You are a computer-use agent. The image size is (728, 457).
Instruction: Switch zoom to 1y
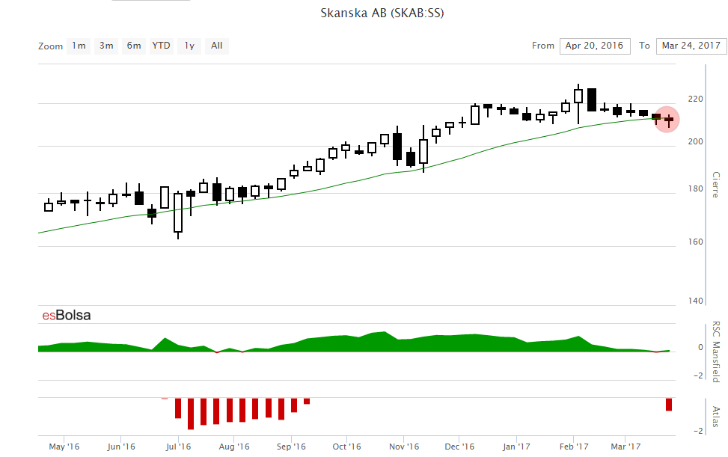[189, 46]
